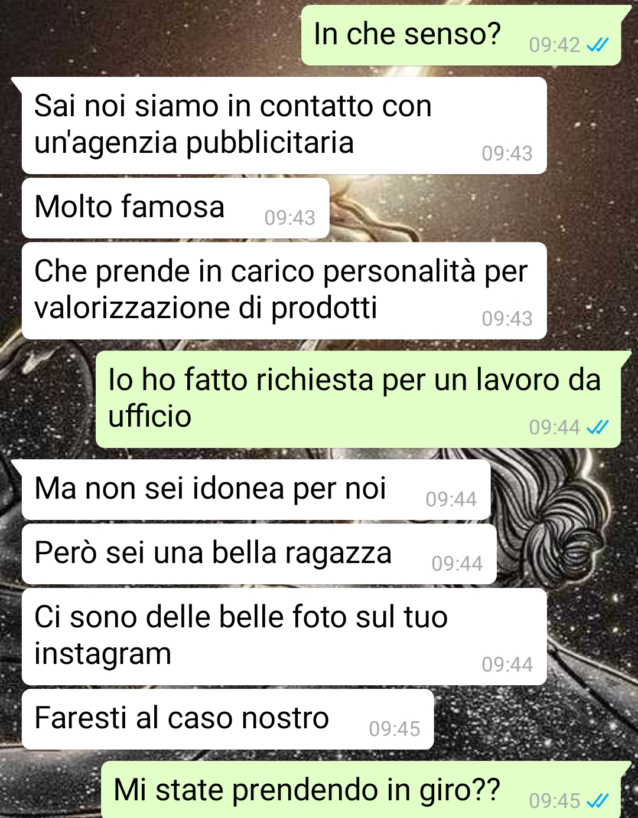Tap the read ticks on 'lavoro da ufficio' message
Image resolution: width=638 pixels, height=818 pixels.
coord(598,427)
